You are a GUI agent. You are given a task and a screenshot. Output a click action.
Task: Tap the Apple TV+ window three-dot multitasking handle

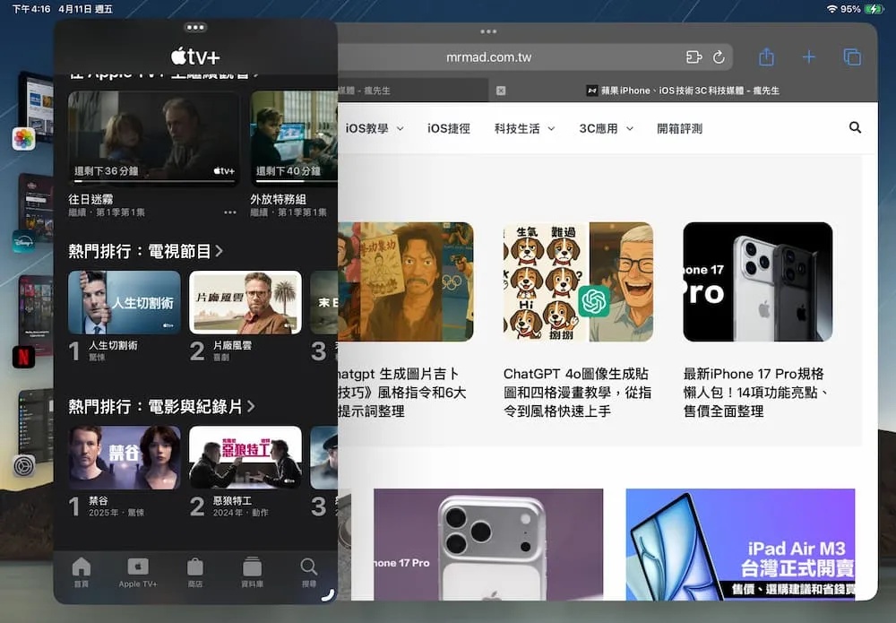195,28
